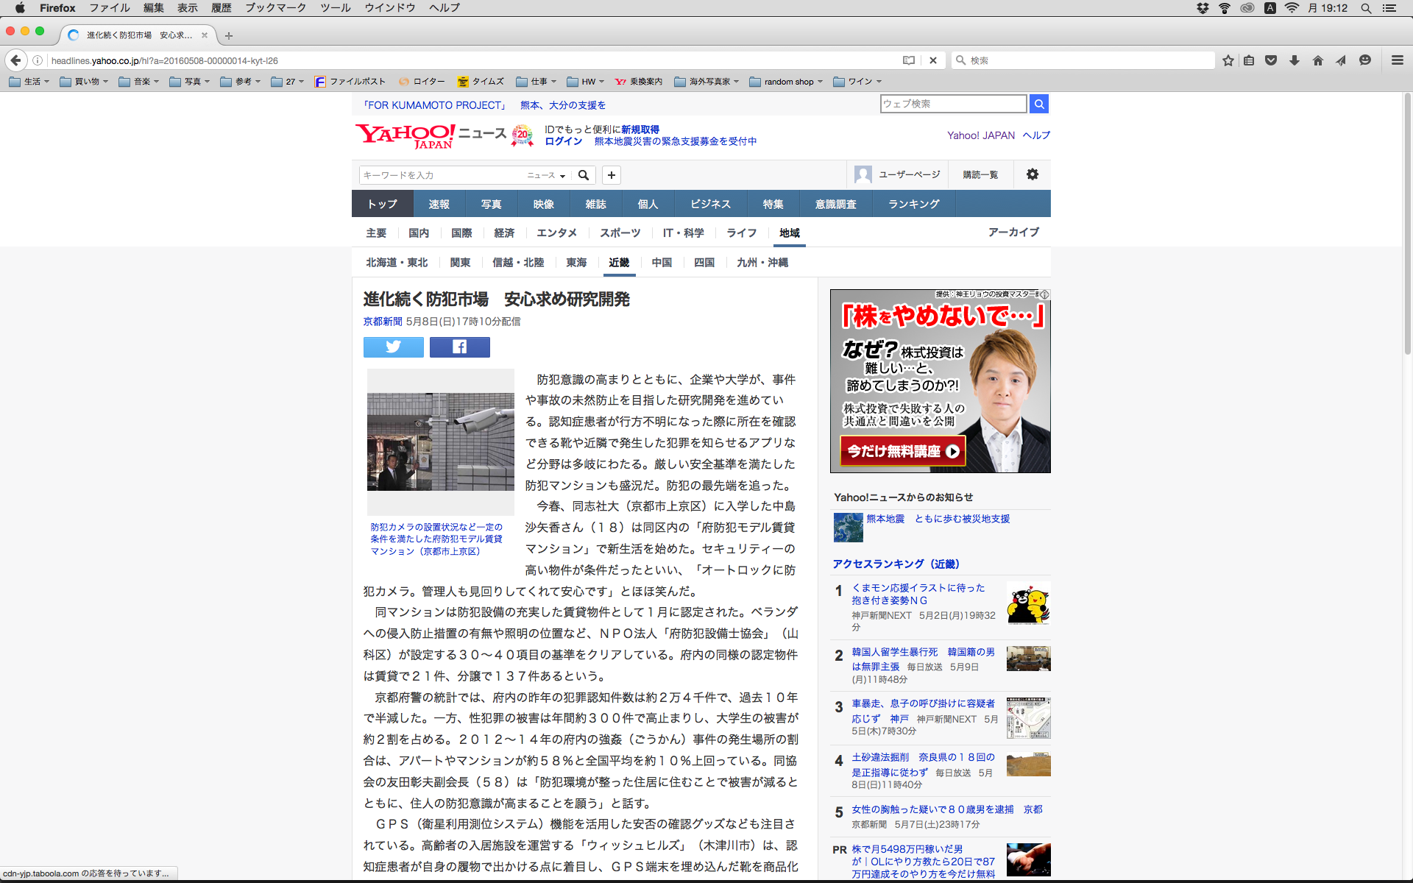Click the blue web search magnifier button
Viewport: 1413px width, 883px height.
(1038, 104)
